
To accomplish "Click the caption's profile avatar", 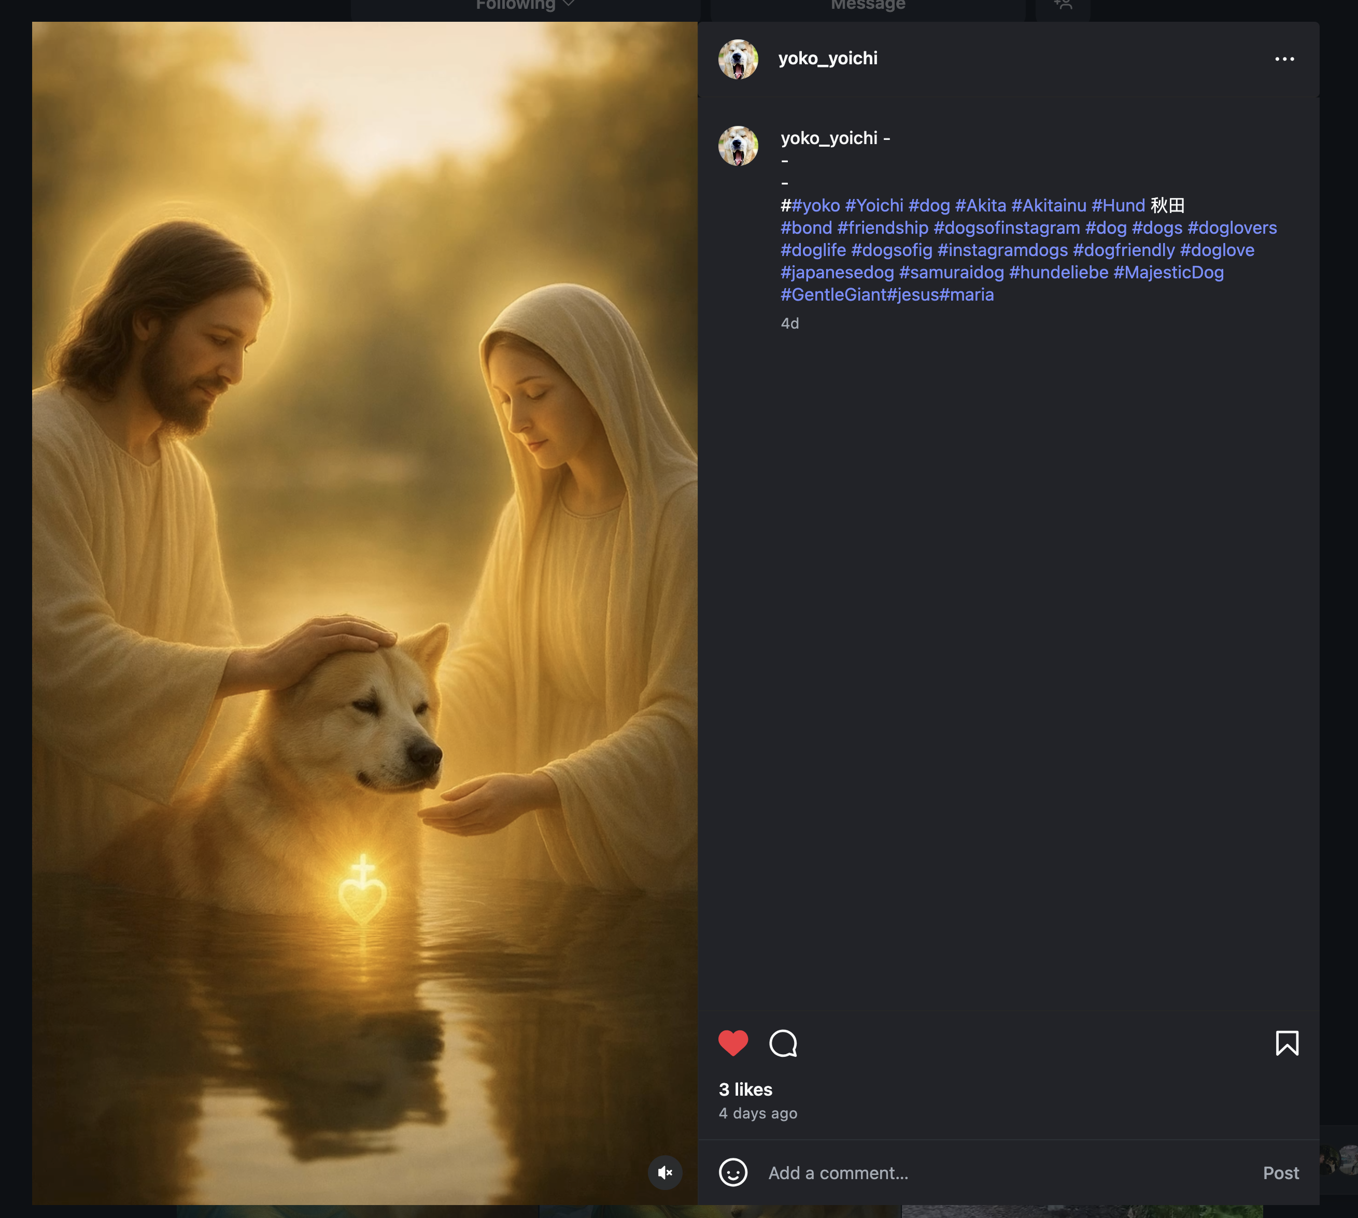I will [738, 146].
